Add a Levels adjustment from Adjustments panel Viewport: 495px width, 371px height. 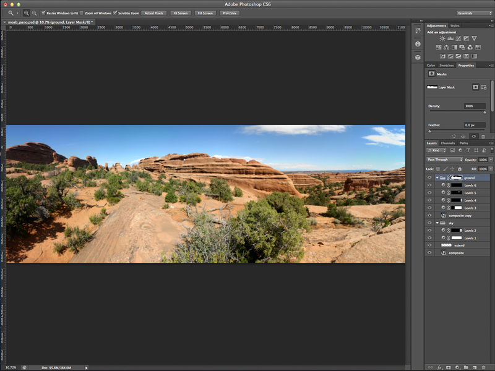pyautogui.click(x=450, y=38)
